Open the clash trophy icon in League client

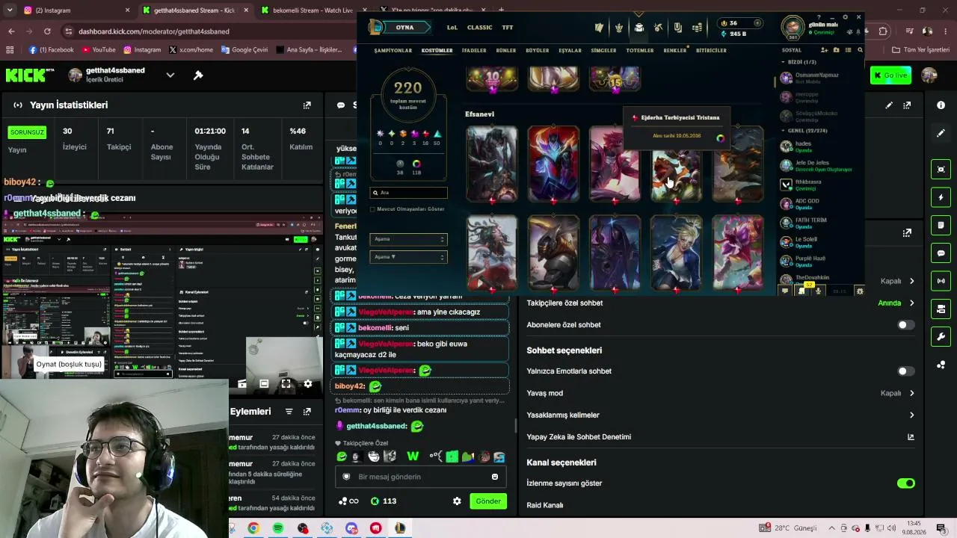619,28
